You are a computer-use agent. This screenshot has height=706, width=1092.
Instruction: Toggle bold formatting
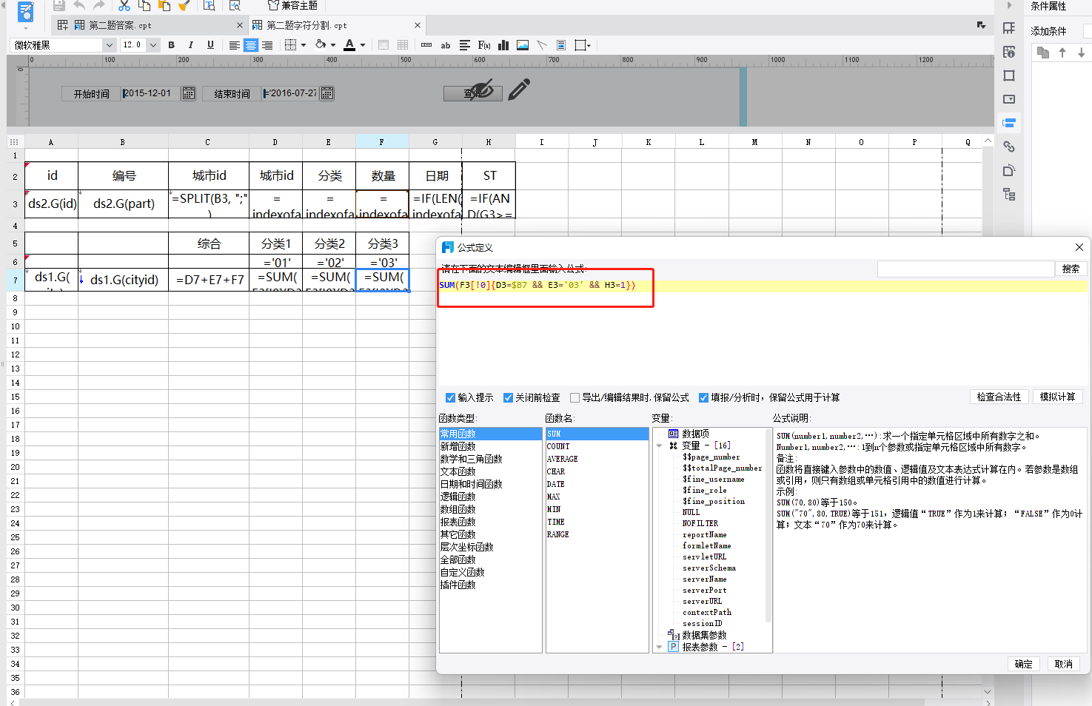[171, 45]
